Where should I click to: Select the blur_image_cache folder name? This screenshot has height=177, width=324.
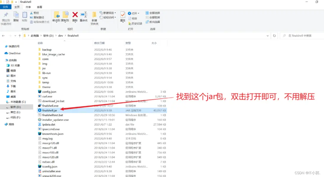point(53,54)
